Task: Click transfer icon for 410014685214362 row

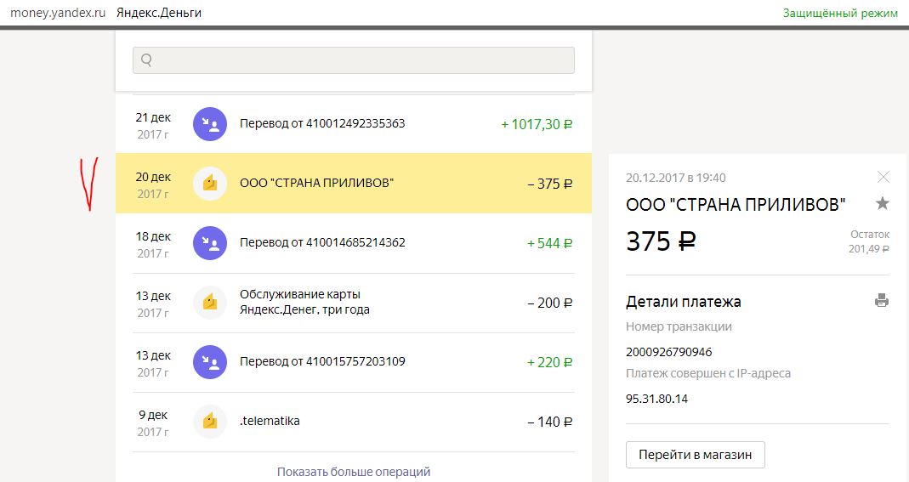Action: pos(210,243)
